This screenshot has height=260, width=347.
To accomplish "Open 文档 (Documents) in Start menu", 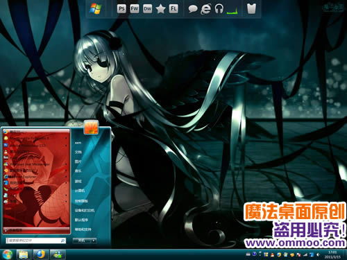I will (78, 152).
